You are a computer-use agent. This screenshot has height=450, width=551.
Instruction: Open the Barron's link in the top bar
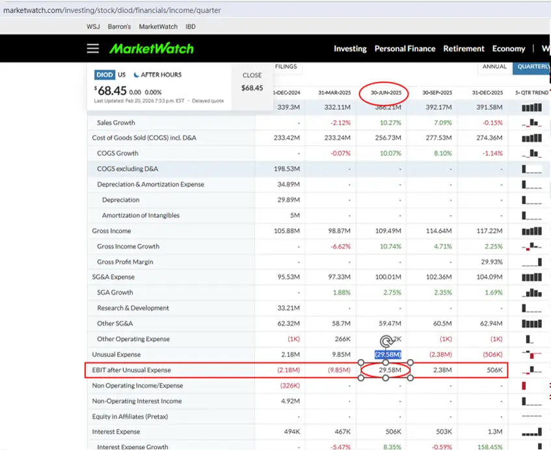(120, 27)
